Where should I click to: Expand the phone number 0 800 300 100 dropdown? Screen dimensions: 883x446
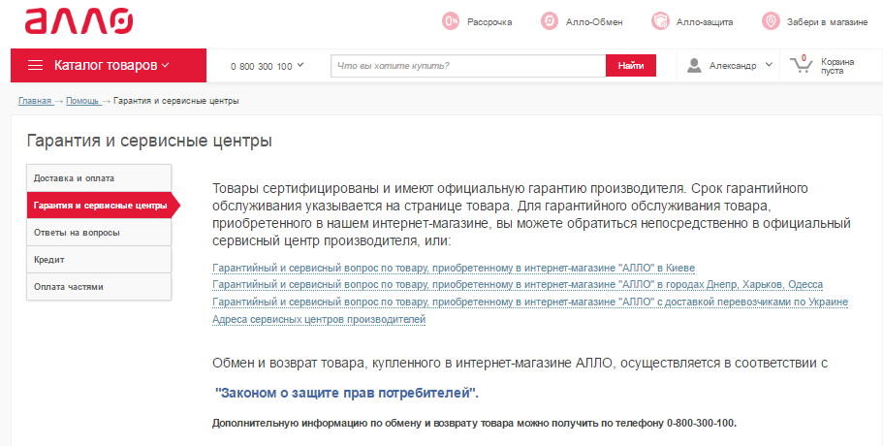click(x=267, y=66)
